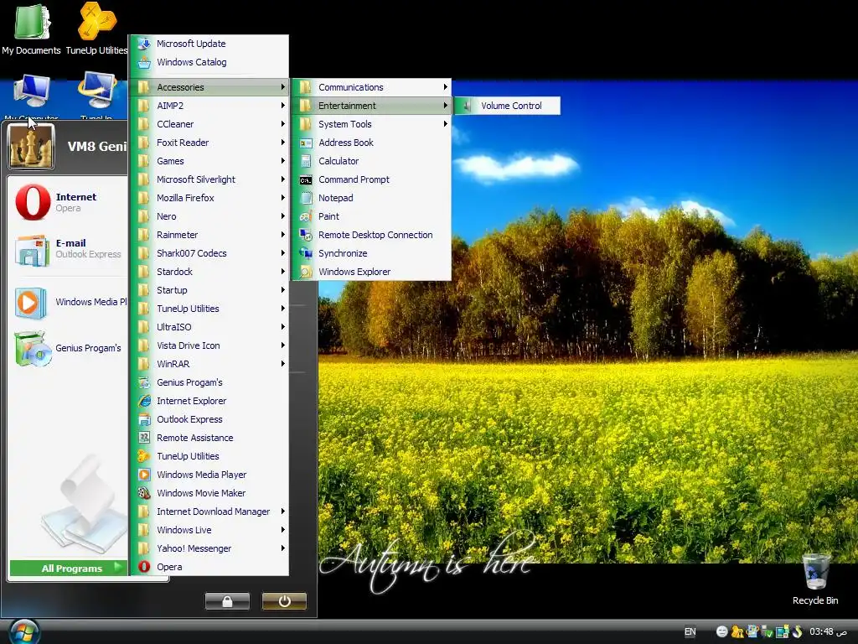Open the Rainmeter folder
This screenshot has width=858, height=644.
click(209, 235)
